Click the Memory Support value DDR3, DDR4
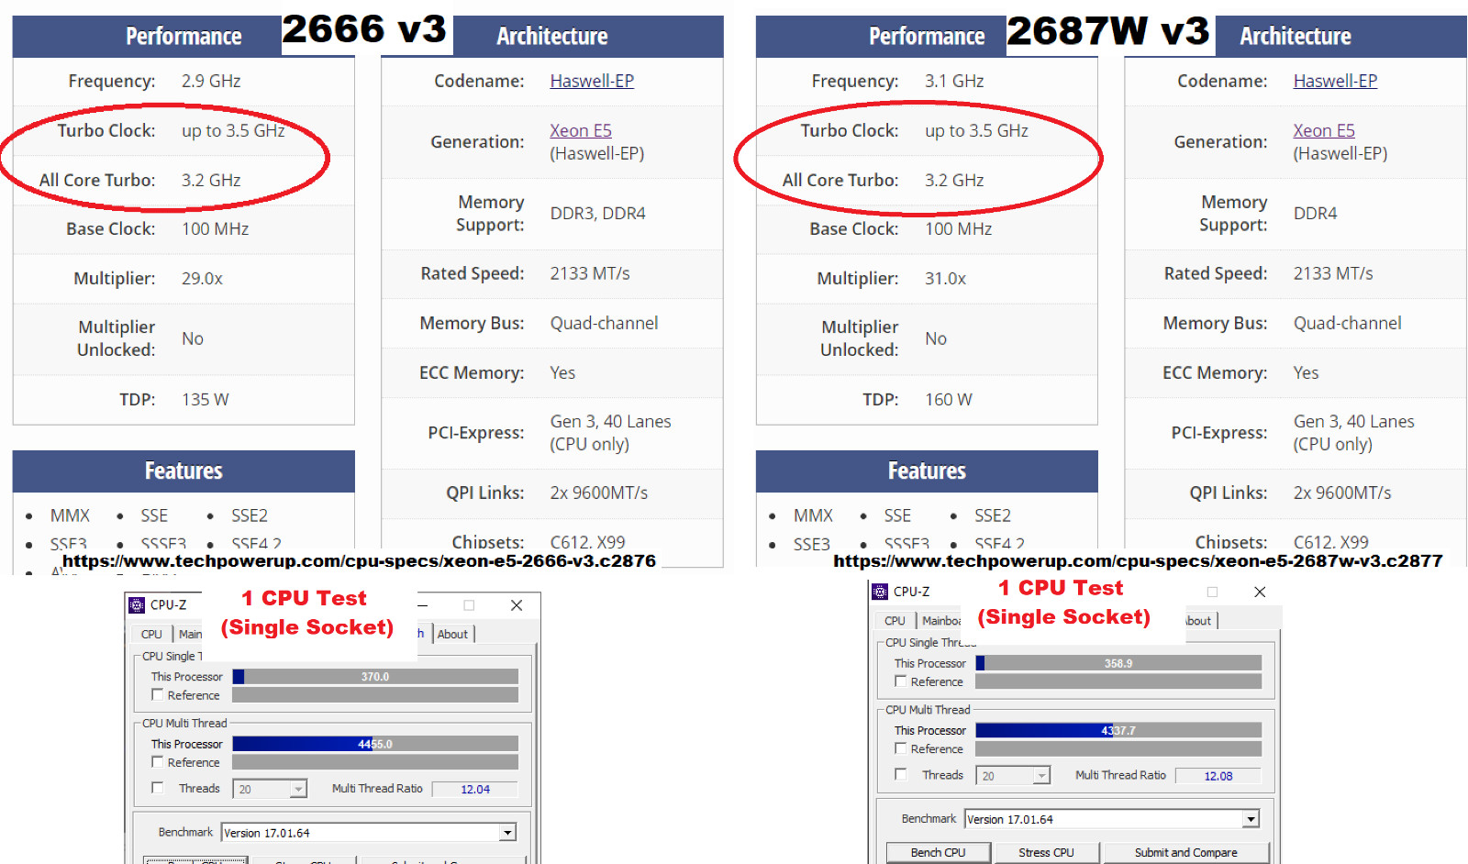Viewport: 1468px width, 864px height. tap(597, 213)
